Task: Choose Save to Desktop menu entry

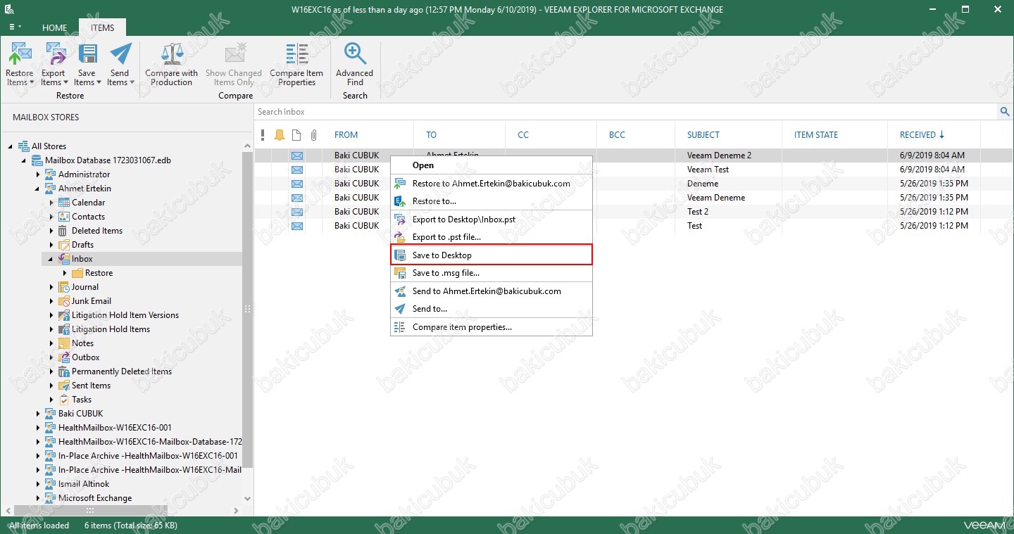Action: coord(492,255)
